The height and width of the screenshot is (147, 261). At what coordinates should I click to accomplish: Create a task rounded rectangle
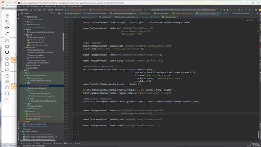[7, 64]
